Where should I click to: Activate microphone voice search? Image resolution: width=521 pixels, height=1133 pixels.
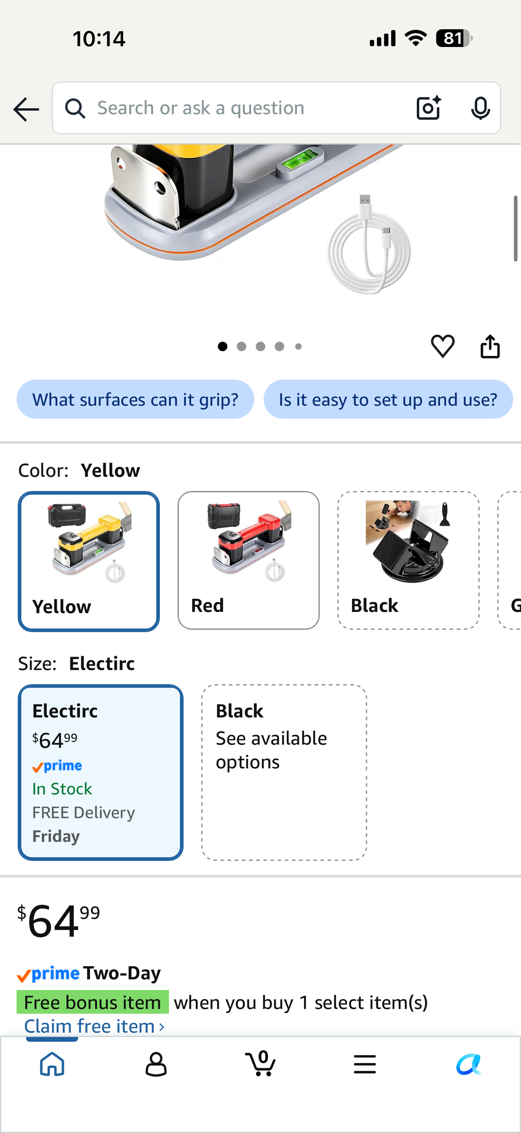click(480, 108)
